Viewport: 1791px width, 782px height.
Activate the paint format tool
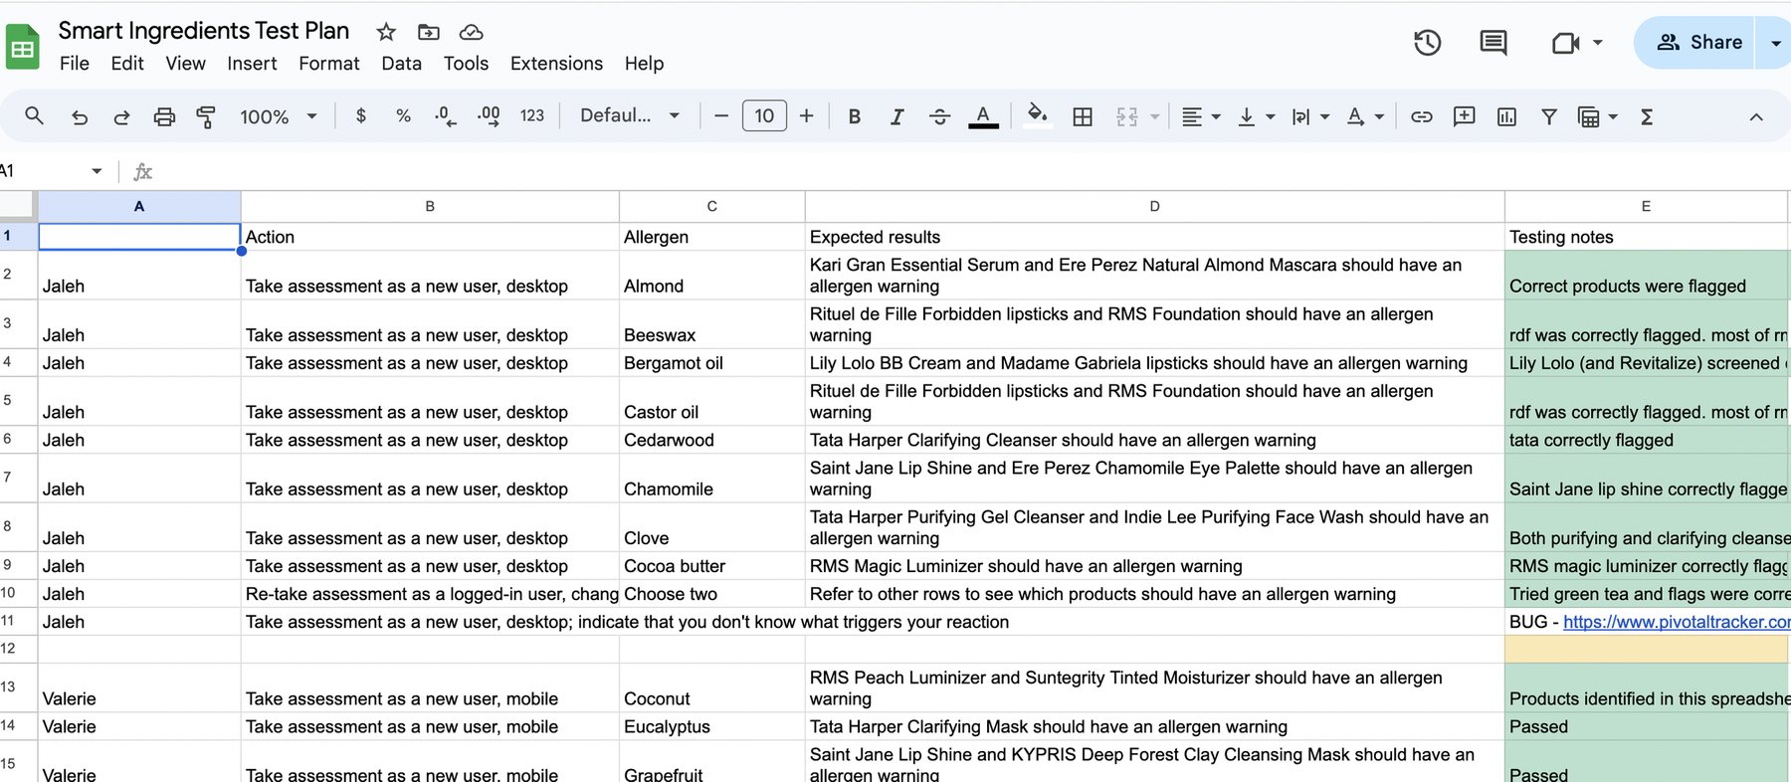[x=206, y=116]
